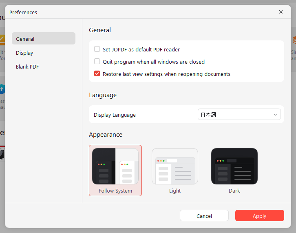Select the Follow System appearance thumbnail
296x233 pixels.
(x=115, y=166)
